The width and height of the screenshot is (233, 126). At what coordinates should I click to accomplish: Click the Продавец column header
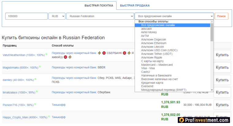click(x=10, y=45)
